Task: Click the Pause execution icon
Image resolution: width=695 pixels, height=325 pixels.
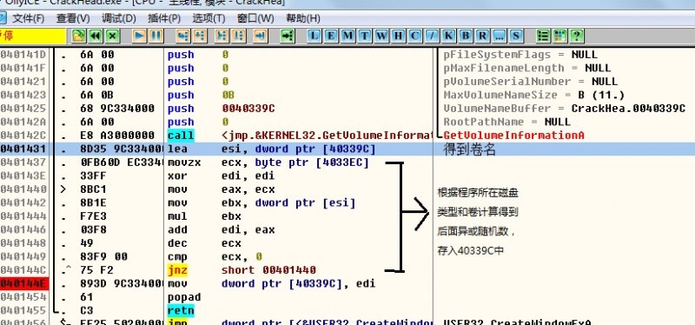Action: [156, 36]
